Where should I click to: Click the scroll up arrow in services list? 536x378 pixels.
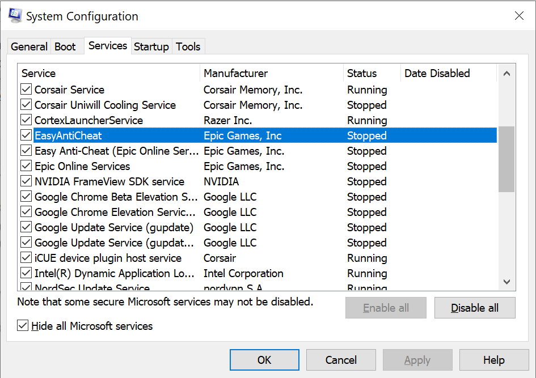click(507, 73)
